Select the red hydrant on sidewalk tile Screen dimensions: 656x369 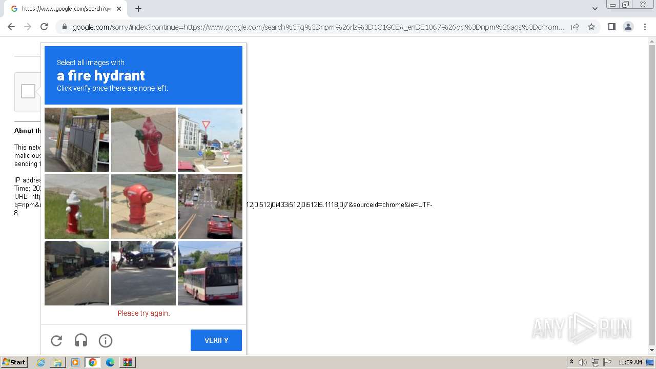coord(143,207)
